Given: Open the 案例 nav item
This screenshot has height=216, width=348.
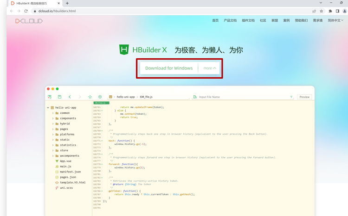Looking at the screenshot, I should (x=286, y=20).
